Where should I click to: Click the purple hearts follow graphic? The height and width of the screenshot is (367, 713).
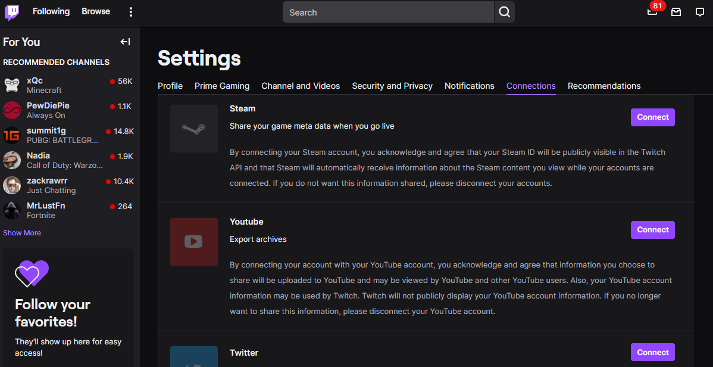(32, 273)
